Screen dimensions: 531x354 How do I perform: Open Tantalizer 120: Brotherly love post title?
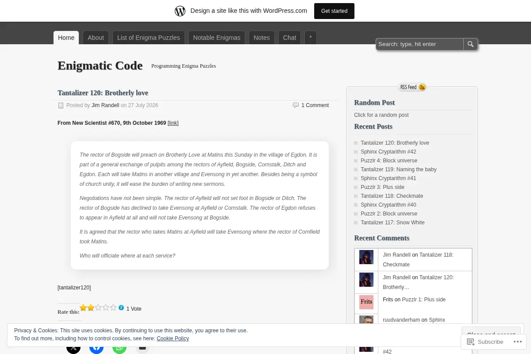coord(103,93)
